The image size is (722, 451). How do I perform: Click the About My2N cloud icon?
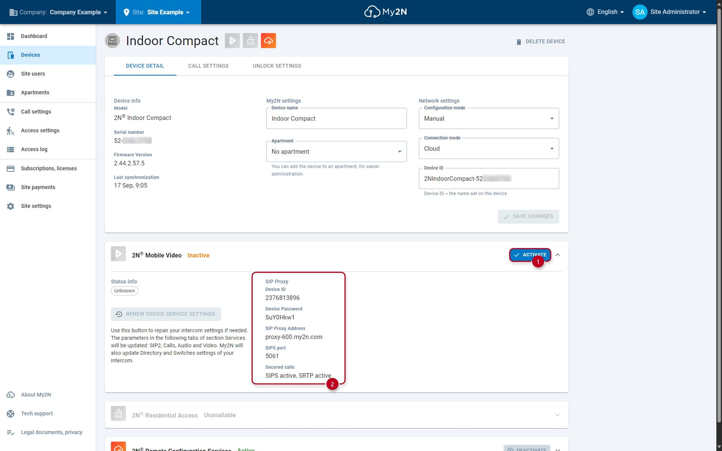[11, 395]
